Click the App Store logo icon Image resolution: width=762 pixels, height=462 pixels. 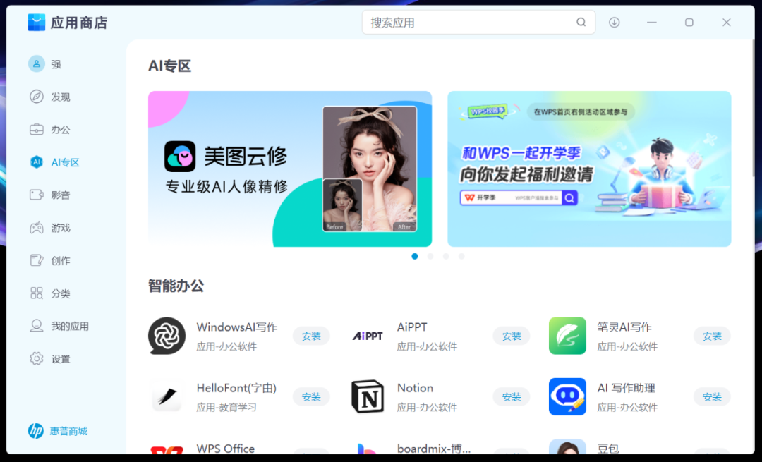[37, 23]
